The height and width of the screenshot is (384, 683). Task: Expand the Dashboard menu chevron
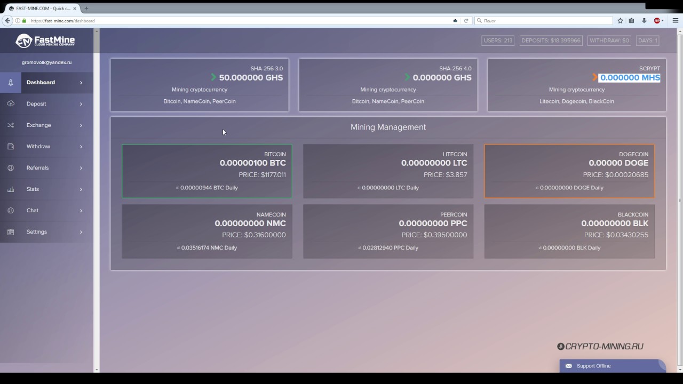click(81, 83)
